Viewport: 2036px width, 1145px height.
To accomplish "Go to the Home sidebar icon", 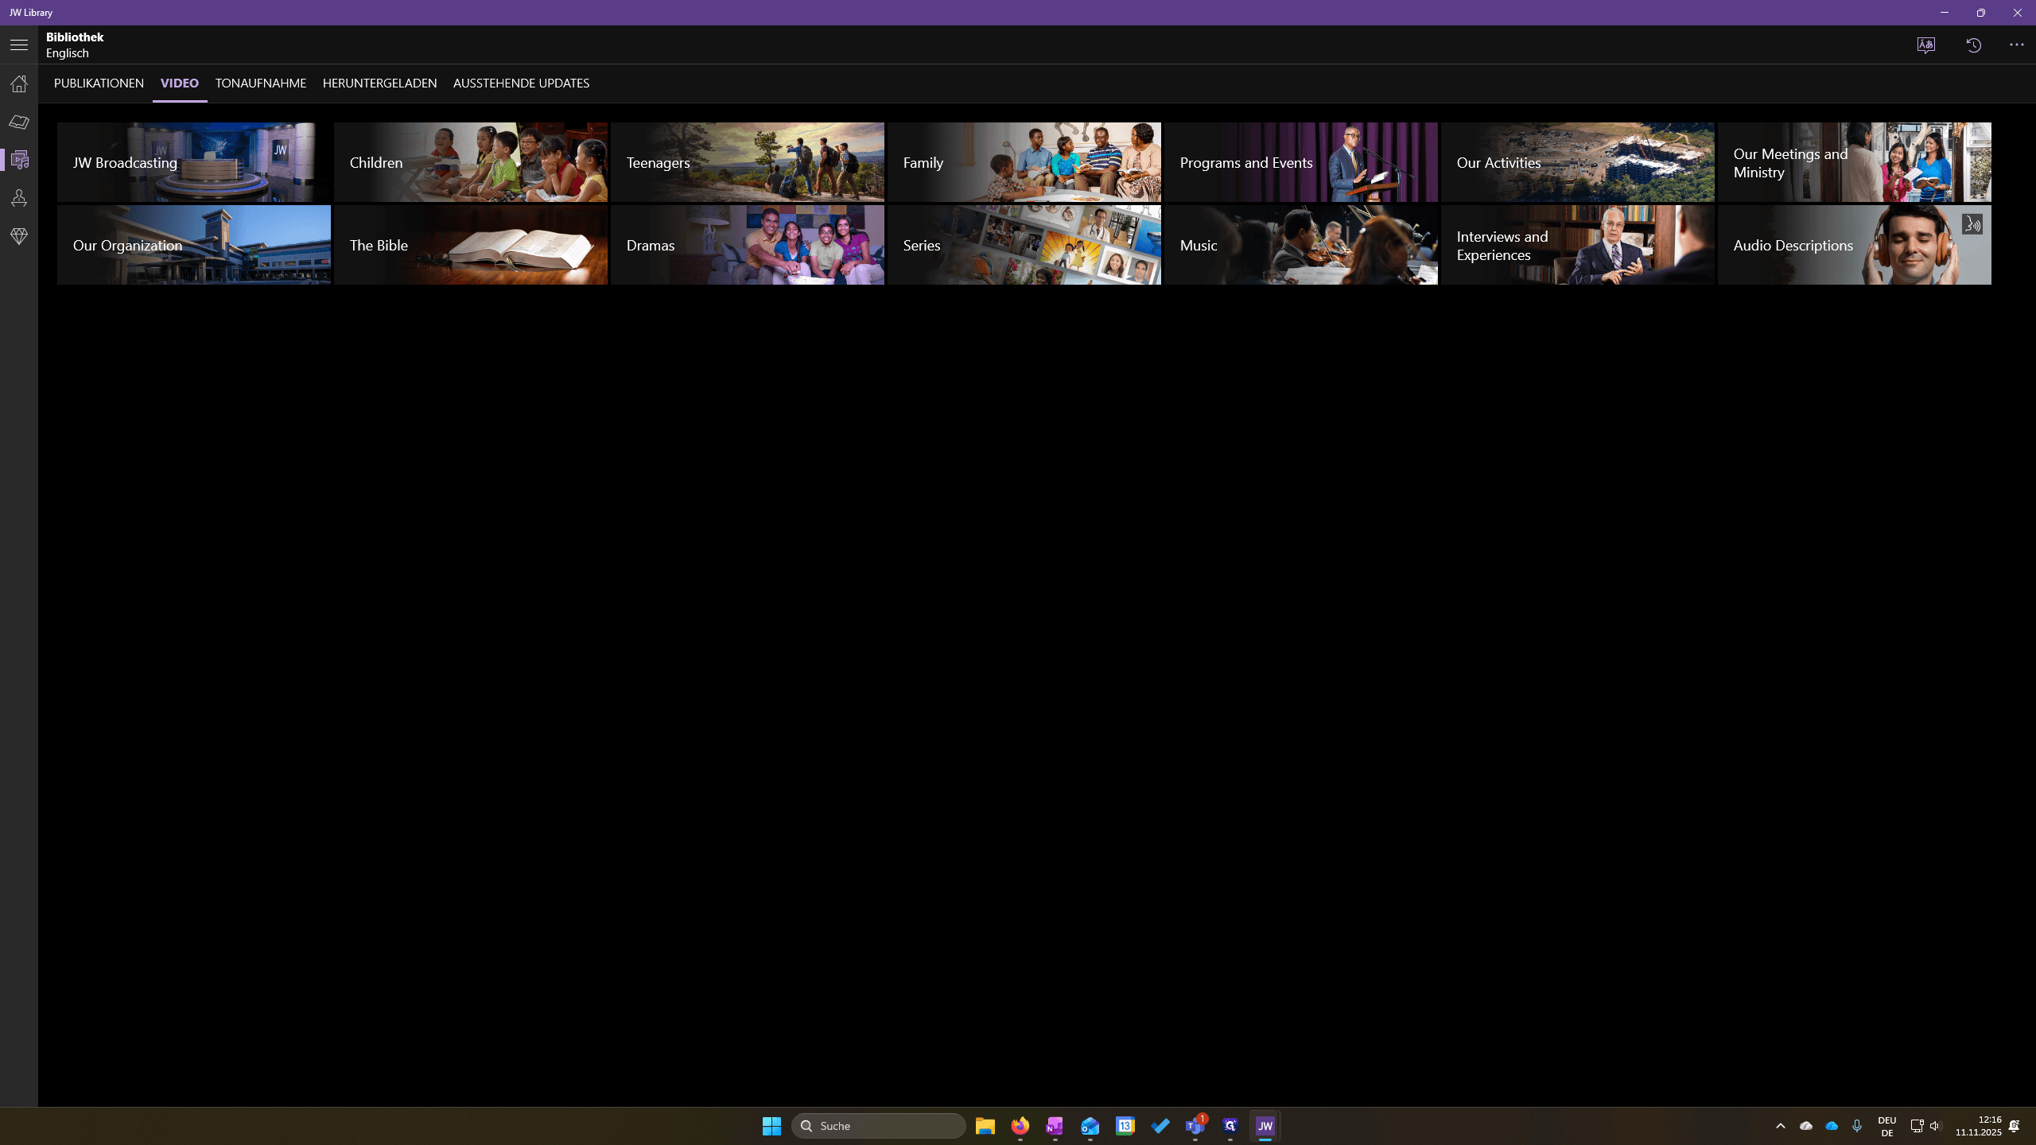I will [x=19, y=83].
